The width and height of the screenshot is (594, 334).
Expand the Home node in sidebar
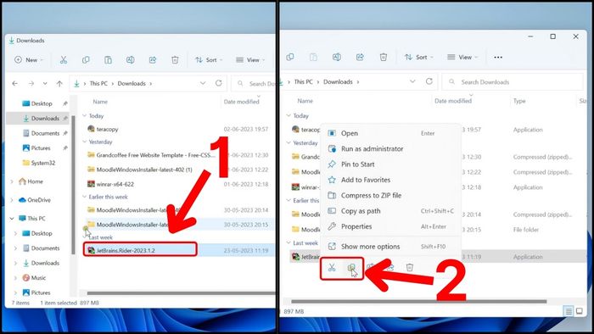pyautogui.click(x=12, y=181)
